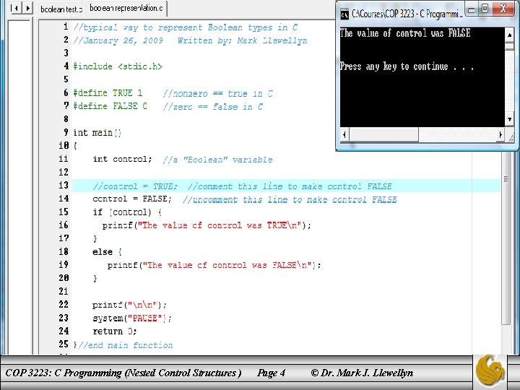Image resolution: width=520 pixels, height=390 pixels.
Task: Click the console window's command prompt icon
Action: point(345,14)
